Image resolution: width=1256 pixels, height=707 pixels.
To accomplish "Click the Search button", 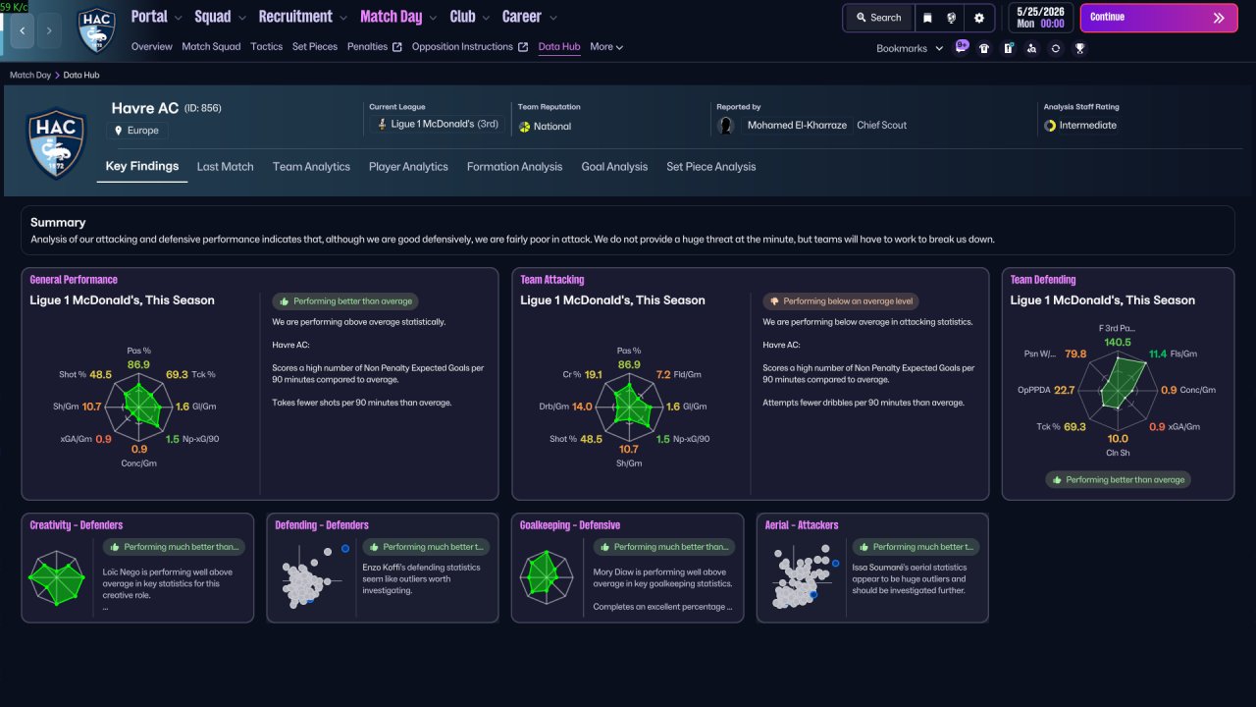I will point(877,18).
